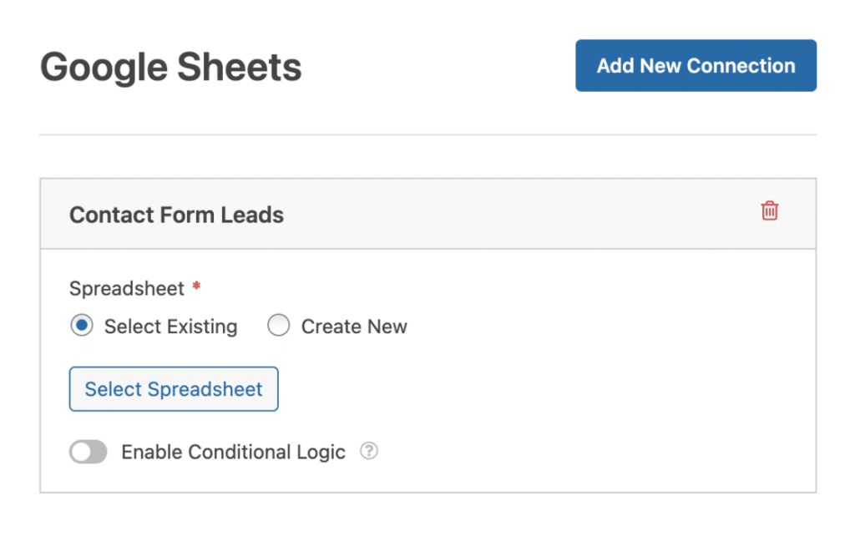The width and height of the screenshot is (855, 537).
Task: Click the blue dot inside Select Existing
Action: coord(82,327)
